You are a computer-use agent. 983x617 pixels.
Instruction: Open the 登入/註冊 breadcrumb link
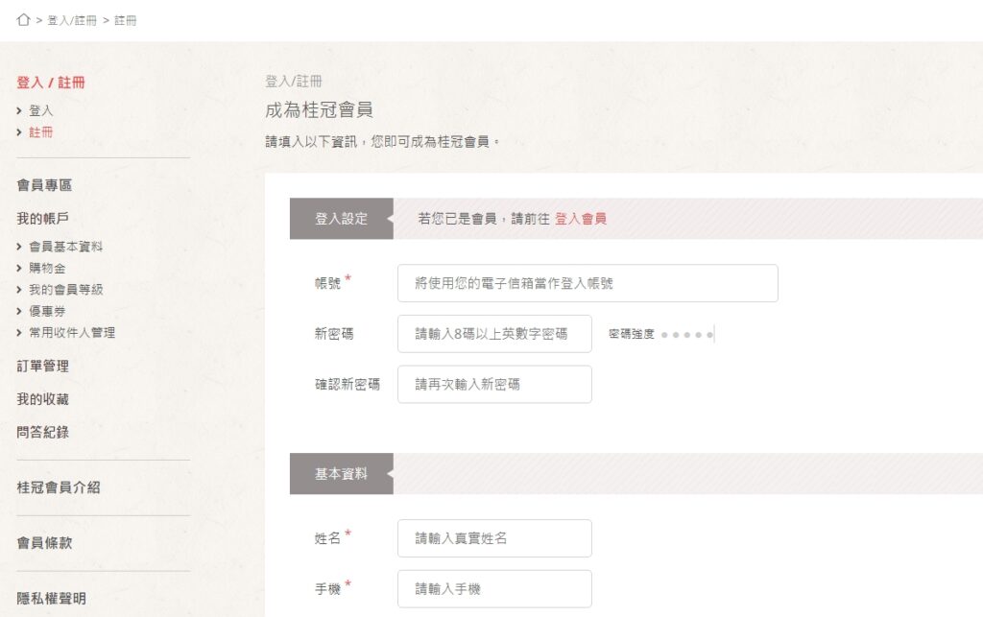(72, 20)
